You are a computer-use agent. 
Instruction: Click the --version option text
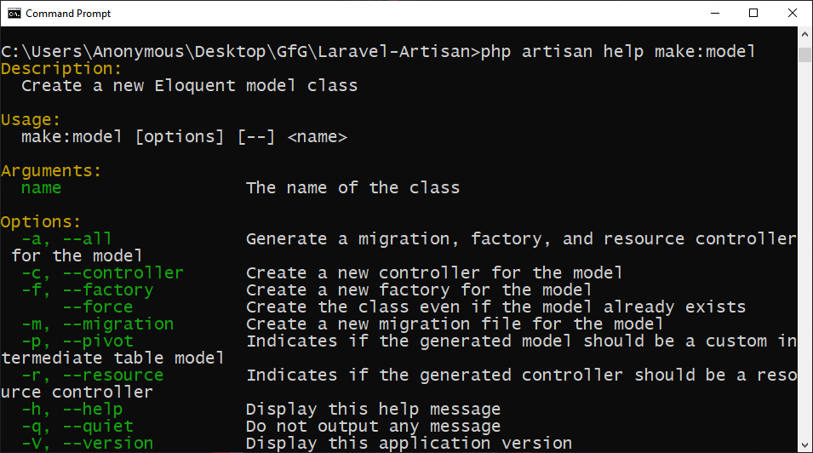(108, 443)
